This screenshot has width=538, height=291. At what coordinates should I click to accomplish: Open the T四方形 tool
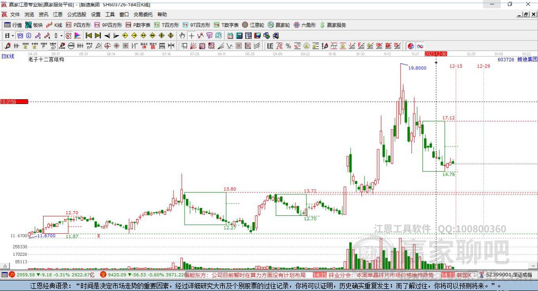click(167, 25)
